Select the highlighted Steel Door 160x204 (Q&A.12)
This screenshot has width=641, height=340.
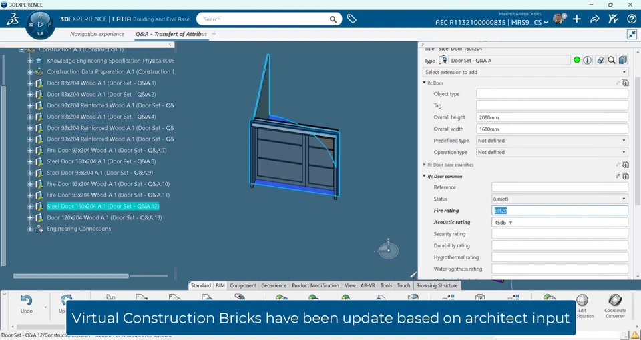point(103,207)
